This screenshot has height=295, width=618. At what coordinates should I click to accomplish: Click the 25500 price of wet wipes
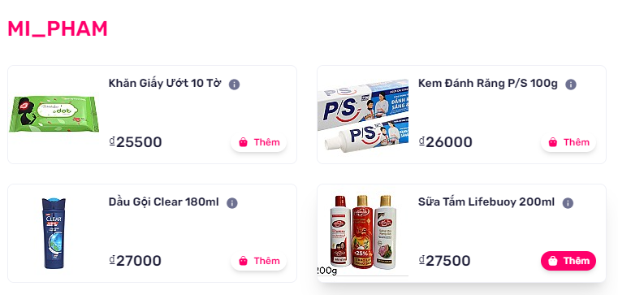click(135, 142)
